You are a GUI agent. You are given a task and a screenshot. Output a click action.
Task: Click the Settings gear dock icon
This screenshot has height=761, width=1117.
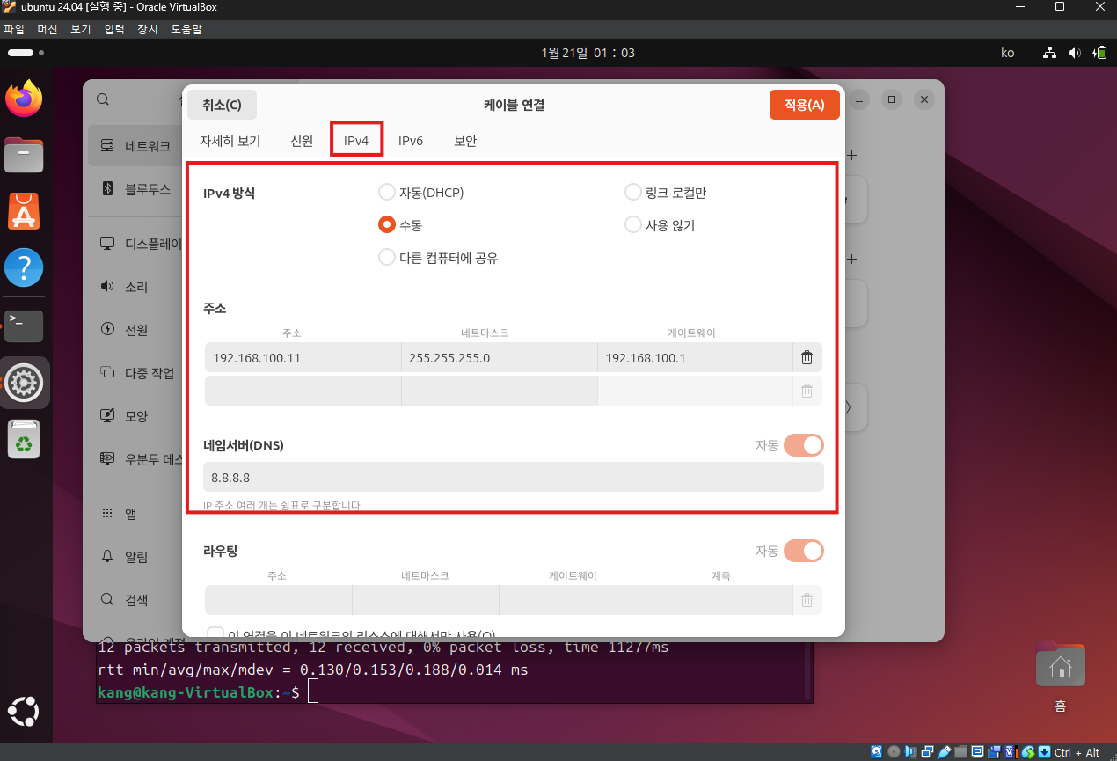(24, 382)
